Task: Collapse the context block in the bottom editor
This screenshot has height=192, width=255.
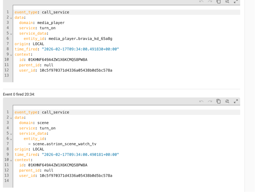Action: (11, 160)
